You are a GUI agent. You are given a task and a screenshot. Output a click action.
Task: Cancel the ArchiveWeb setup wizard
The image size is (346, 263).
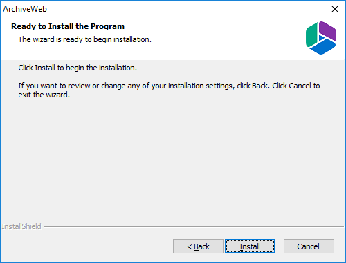[309, 246]
